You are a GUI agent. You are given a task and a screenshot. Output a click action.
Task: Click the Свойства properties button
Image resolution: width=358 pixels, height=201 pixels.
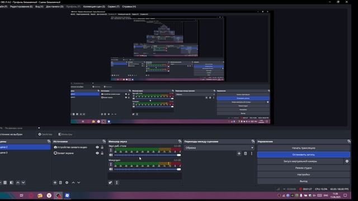45,135
